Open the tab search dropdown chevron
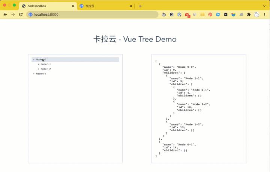Image resolution: width=270 pixels, height=172 pixels. 264,6
